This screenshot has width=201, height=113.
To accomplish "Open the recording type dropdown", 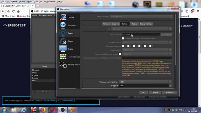I will coord(142,29).
